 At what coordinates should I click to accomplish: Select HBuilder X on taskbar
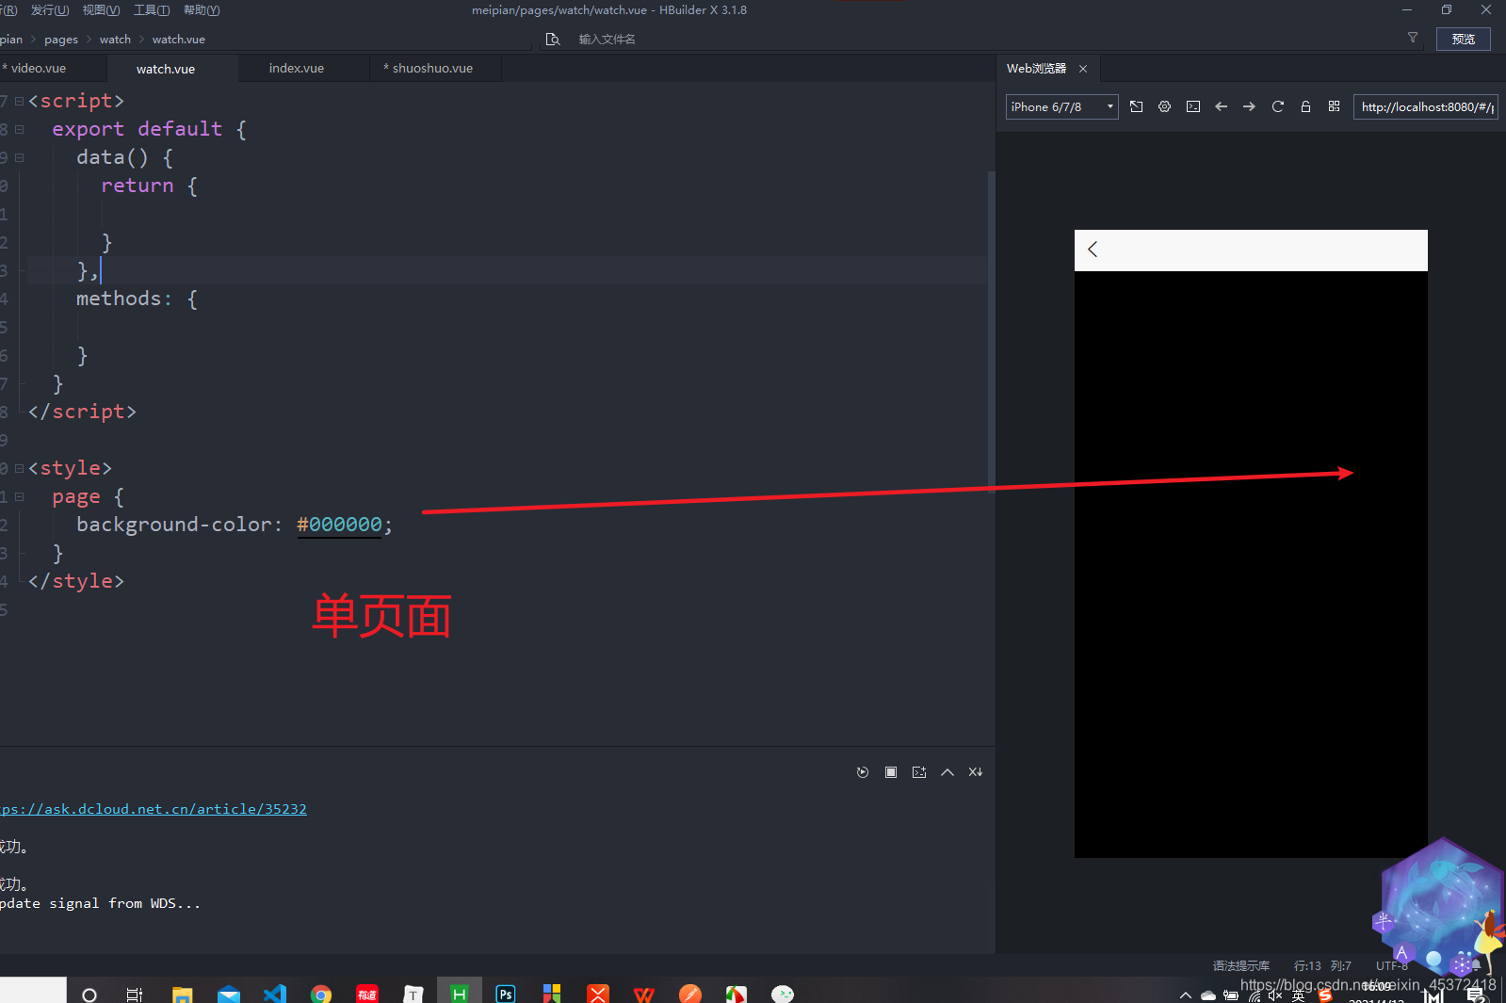(460, 993)
